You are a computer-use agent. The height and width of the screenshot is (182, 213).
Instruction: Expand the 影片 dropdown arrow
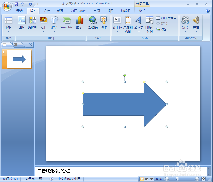pyautogui.click(x=185, y=32)
